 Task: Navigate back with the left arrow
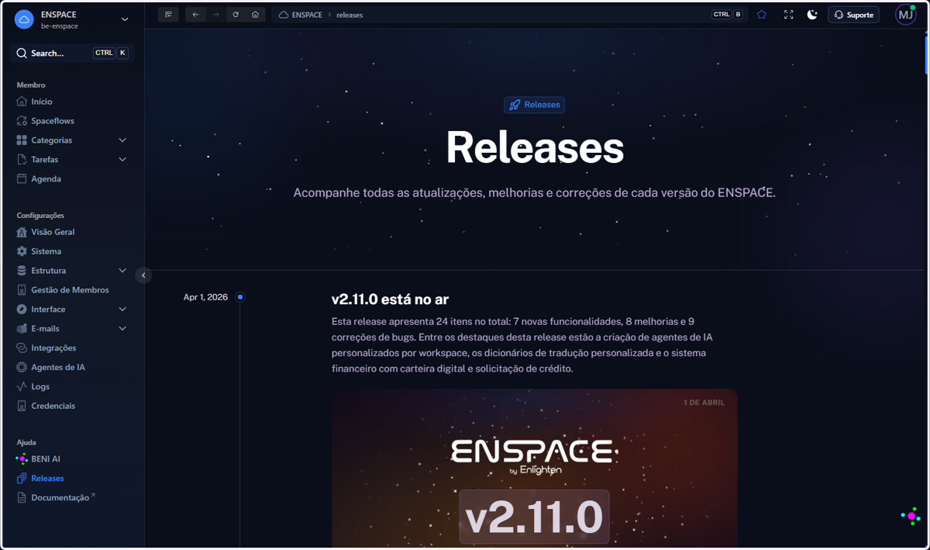pos(195,15)
